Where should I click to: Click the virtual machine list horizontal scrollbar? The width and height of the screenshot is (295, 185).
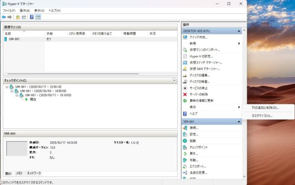click(73, 74)
